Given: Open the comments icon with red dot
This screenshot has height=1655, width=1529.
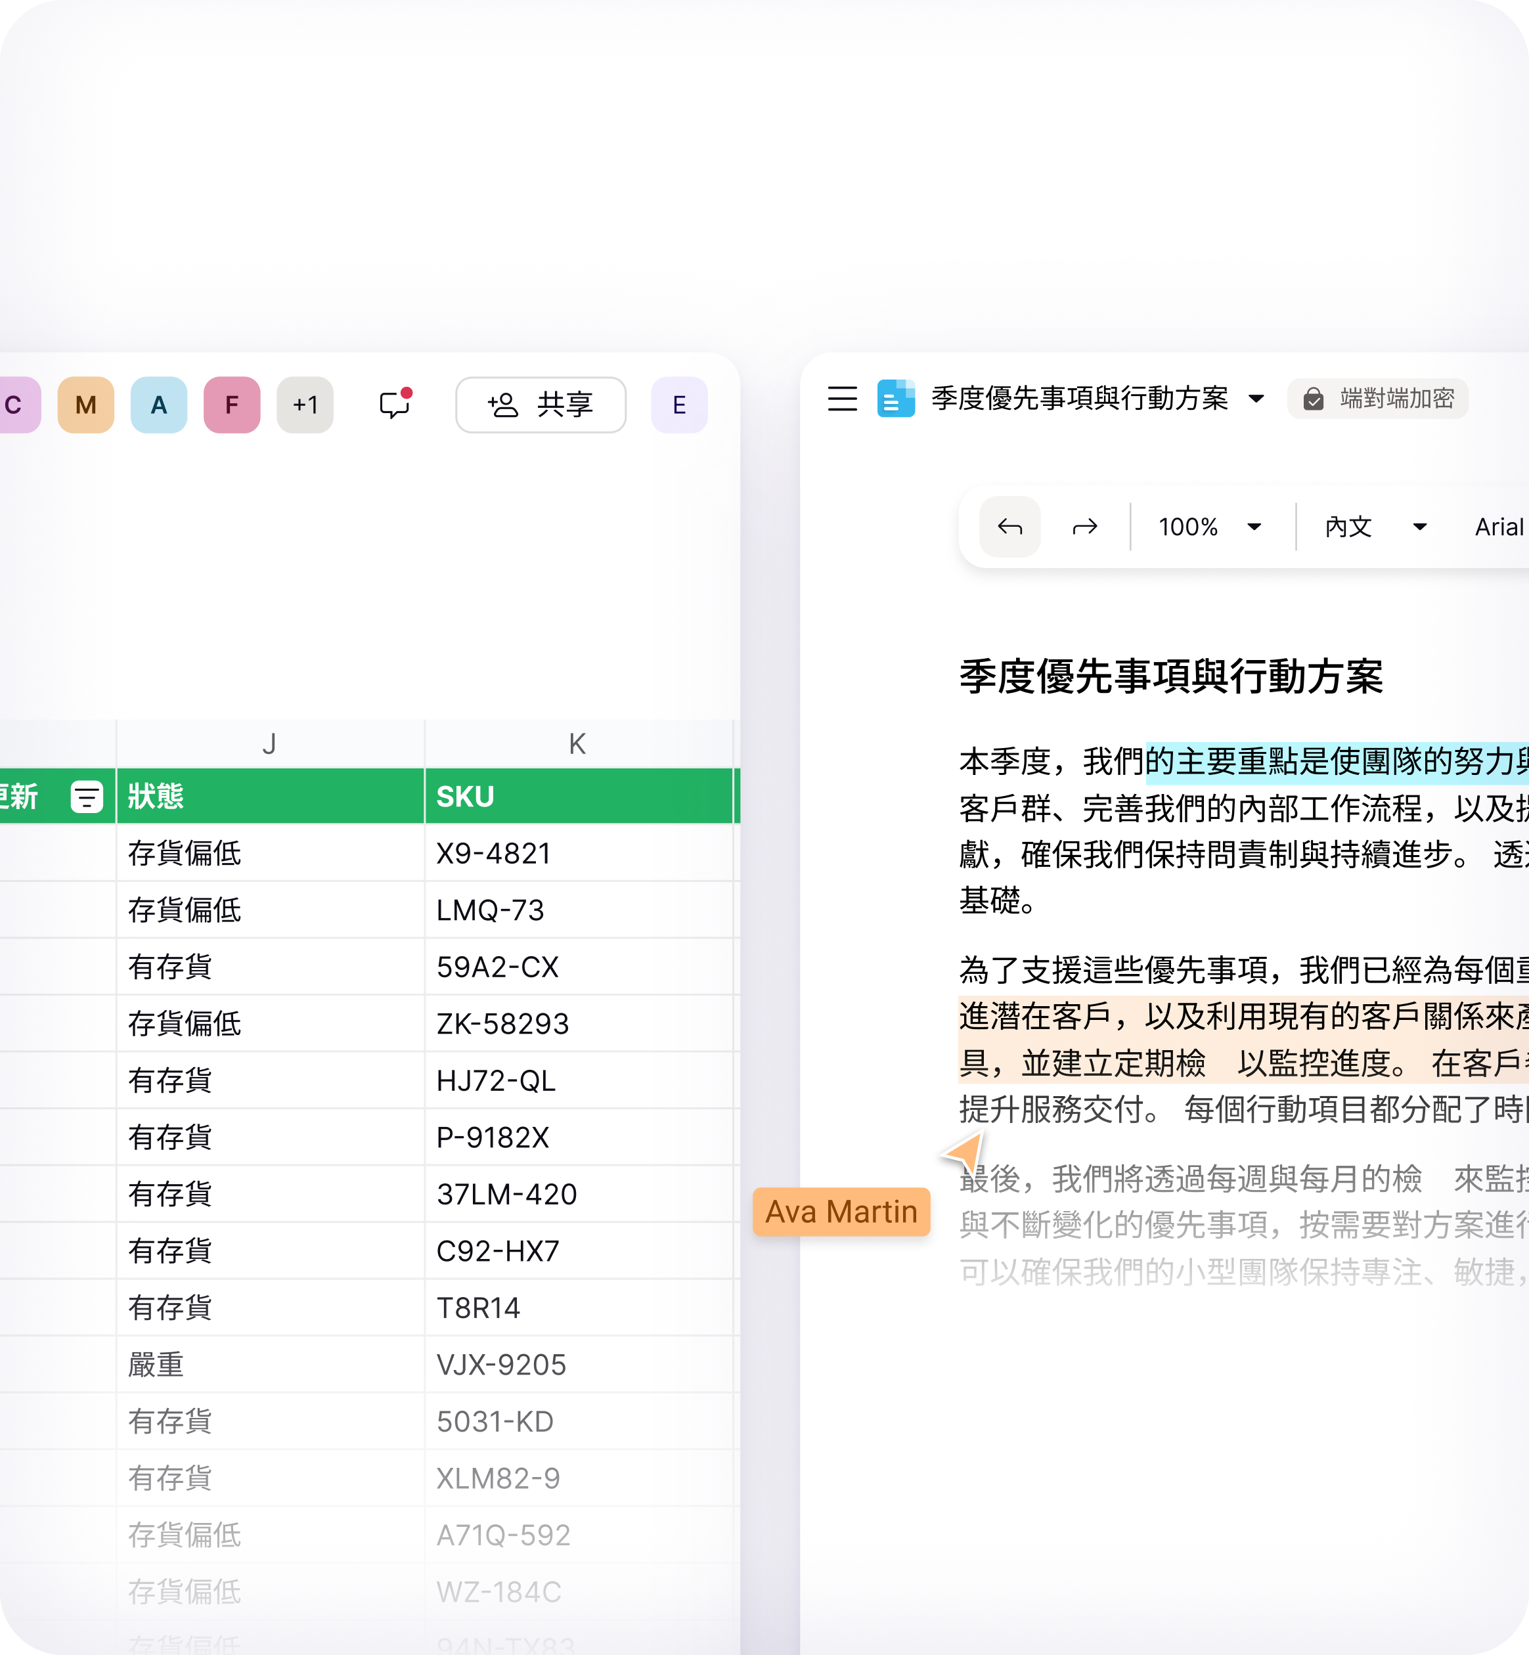Looking at the screenshot, I should coord(395,404).
